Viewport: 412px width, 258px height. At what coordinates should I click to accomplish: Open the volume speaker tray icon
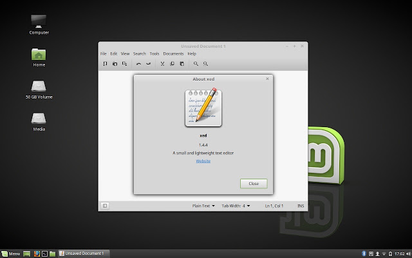click(x=408, y=253)
